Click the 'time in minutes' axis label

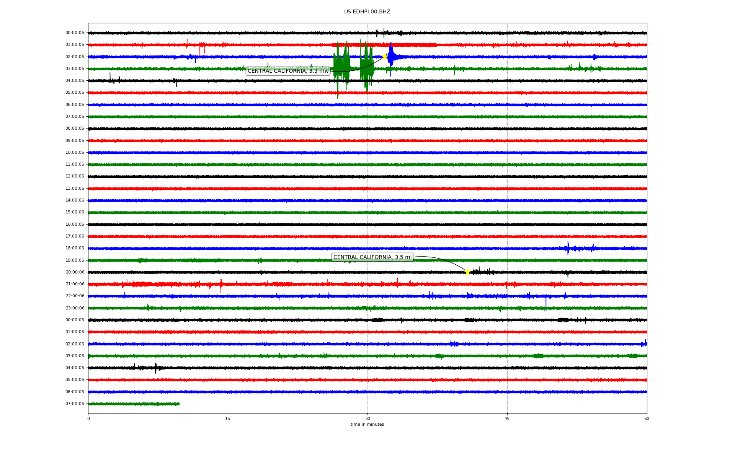[367, 424]
